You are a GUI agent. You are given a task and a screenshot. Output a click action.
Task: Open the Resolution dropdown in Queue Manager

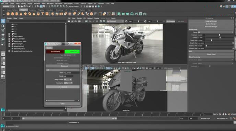(x=68, y=83)
